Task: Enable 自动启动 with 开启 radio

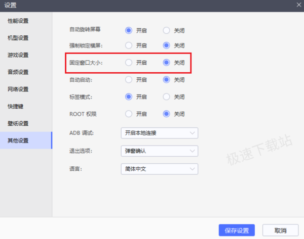Action: click(x=129, y=80)
